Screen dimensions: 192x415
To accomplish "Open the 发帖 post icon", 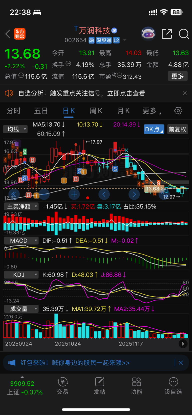I will (x=99, y=386).
